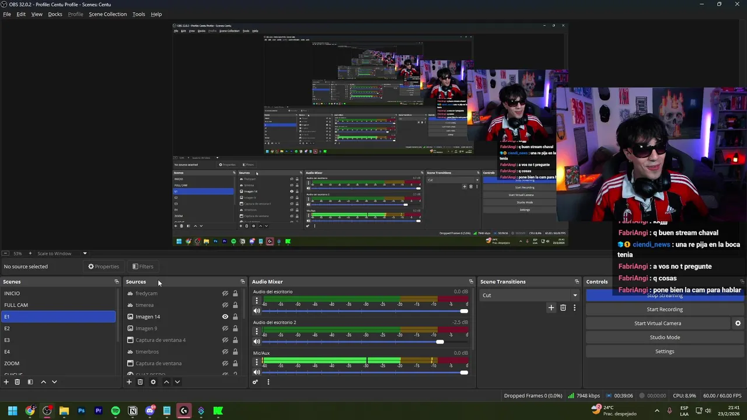747x420 pixels.
Task: Open the Docks menu
Action: pos(55,14)
